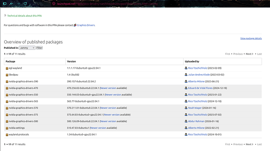Click the Filter button
The height and width of the screenshot is (151, 270).
pyautogui.click(x=40, y=48)
